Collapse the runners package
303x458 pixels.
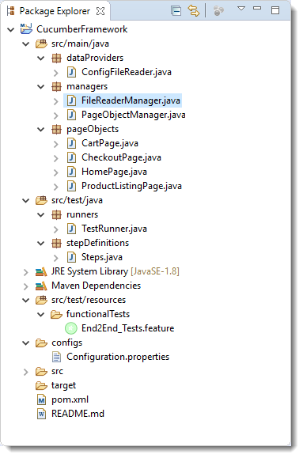(41, 215)
